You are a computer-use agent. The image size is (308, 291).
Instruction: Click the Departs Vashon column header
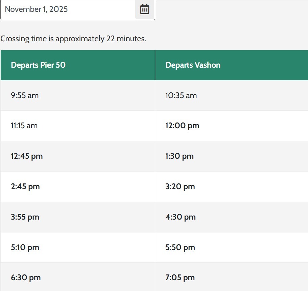(x=193, y=65)
